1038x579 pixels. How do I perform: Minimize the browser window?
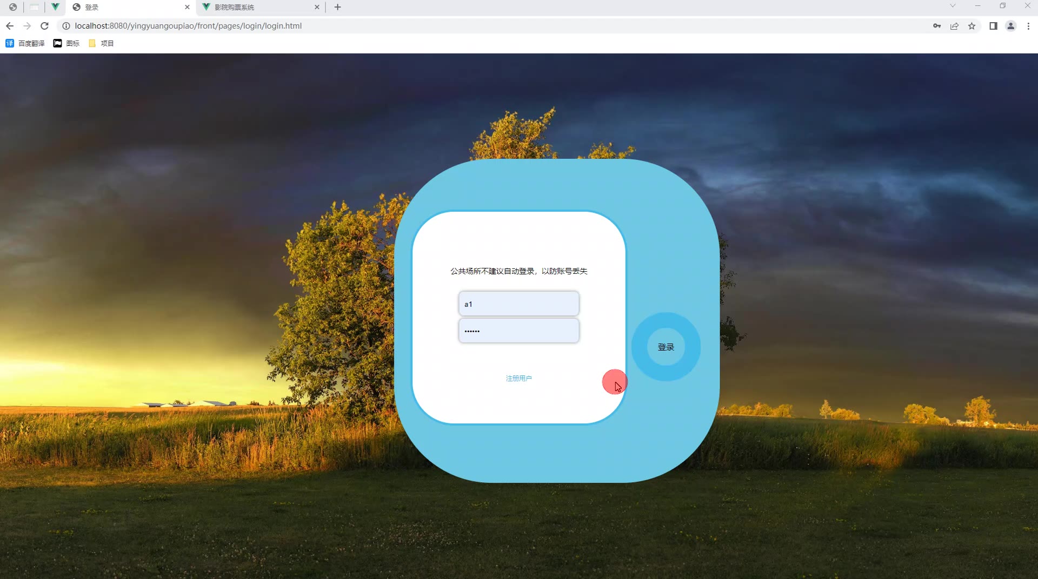click(x=977, y=6)
